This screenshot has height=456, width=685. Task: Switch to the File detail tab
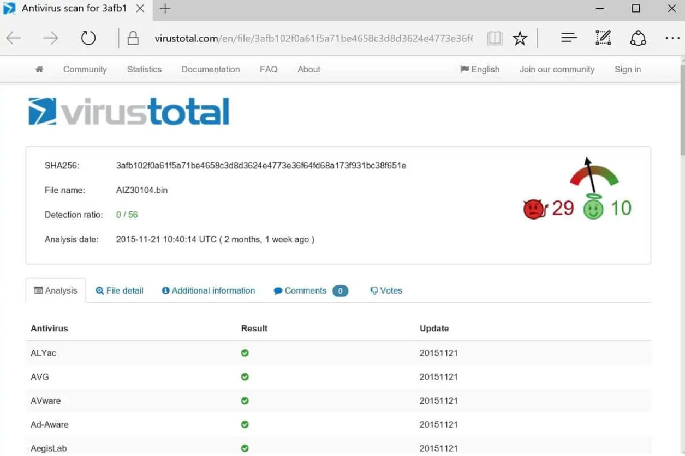coord(120,291)
